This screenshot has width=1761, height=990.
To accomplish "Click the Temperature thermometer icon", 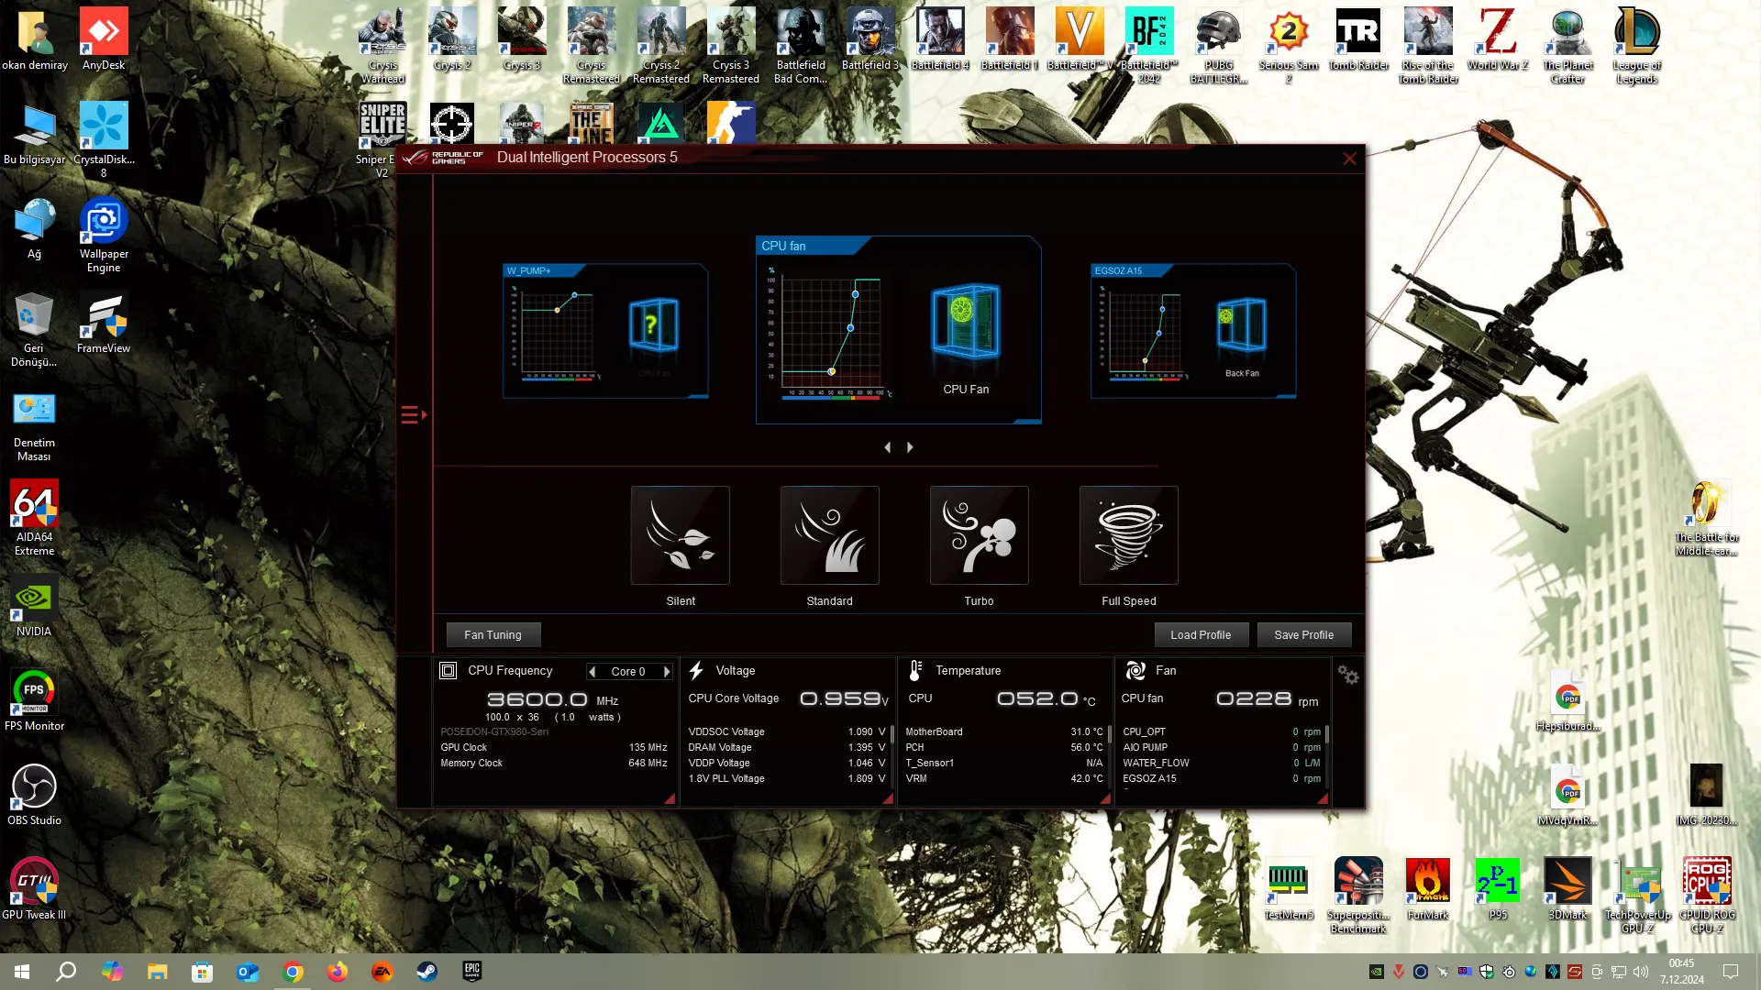I will (914, 671).
